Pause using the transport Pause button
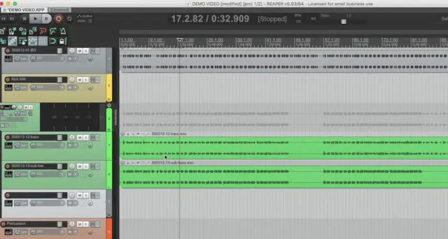Viewport: 448px width, 239px height. point(46,18)
